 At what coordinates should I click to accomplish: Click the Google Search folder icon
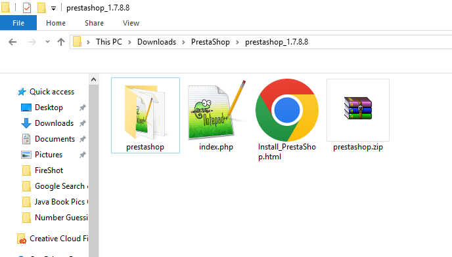point(26,186)
